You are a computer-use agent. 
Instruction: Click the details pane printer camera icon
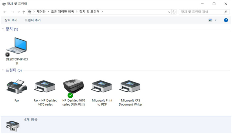tap(13, 126)
